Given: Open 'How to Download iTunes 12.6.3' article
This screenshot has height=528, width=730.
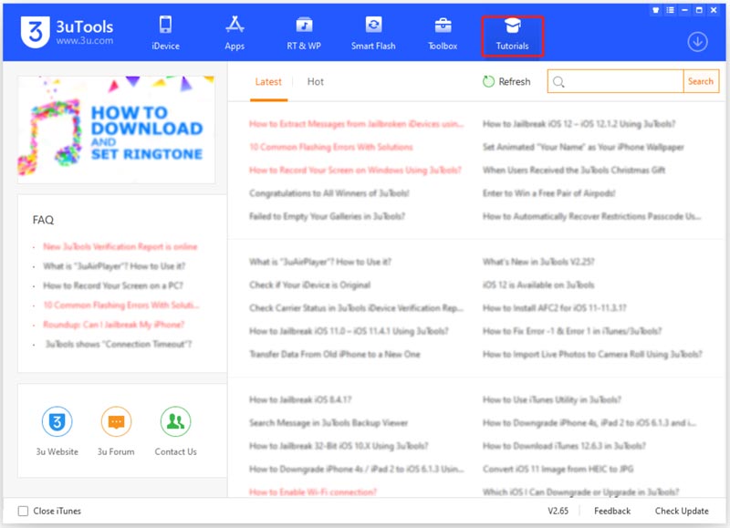Looking at the screenshot, I should tap(564, 446).
